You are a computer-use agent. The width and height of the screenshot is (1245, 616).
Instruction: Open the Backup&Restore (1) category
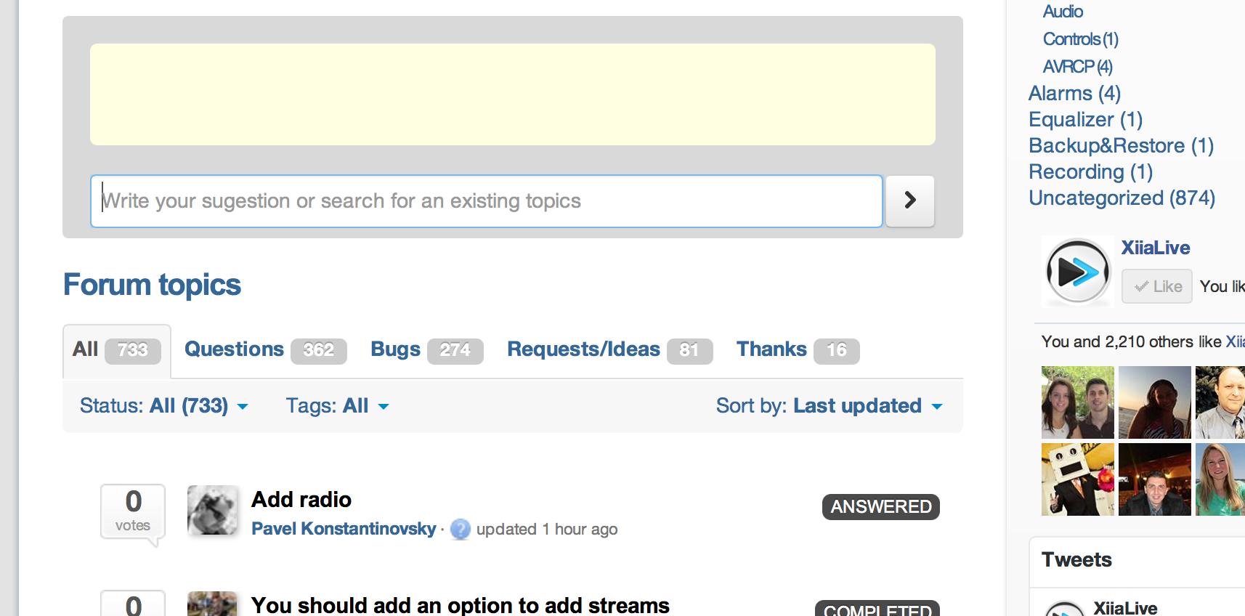[1121, 145]
